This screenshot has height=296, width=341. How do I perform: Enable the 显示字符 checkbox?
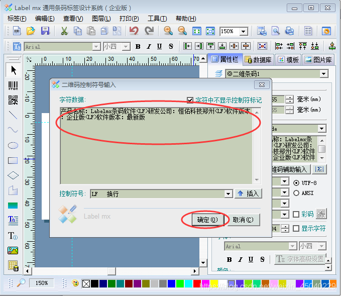296,229
